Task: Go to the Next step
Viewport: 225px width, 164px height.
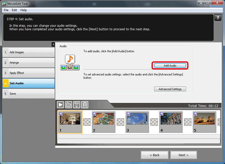Action: [184, 155]
